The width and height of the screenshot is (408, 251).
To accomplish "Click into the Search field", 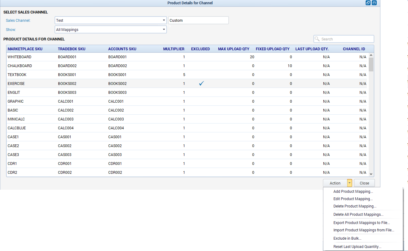I will (x=347, y=39).
